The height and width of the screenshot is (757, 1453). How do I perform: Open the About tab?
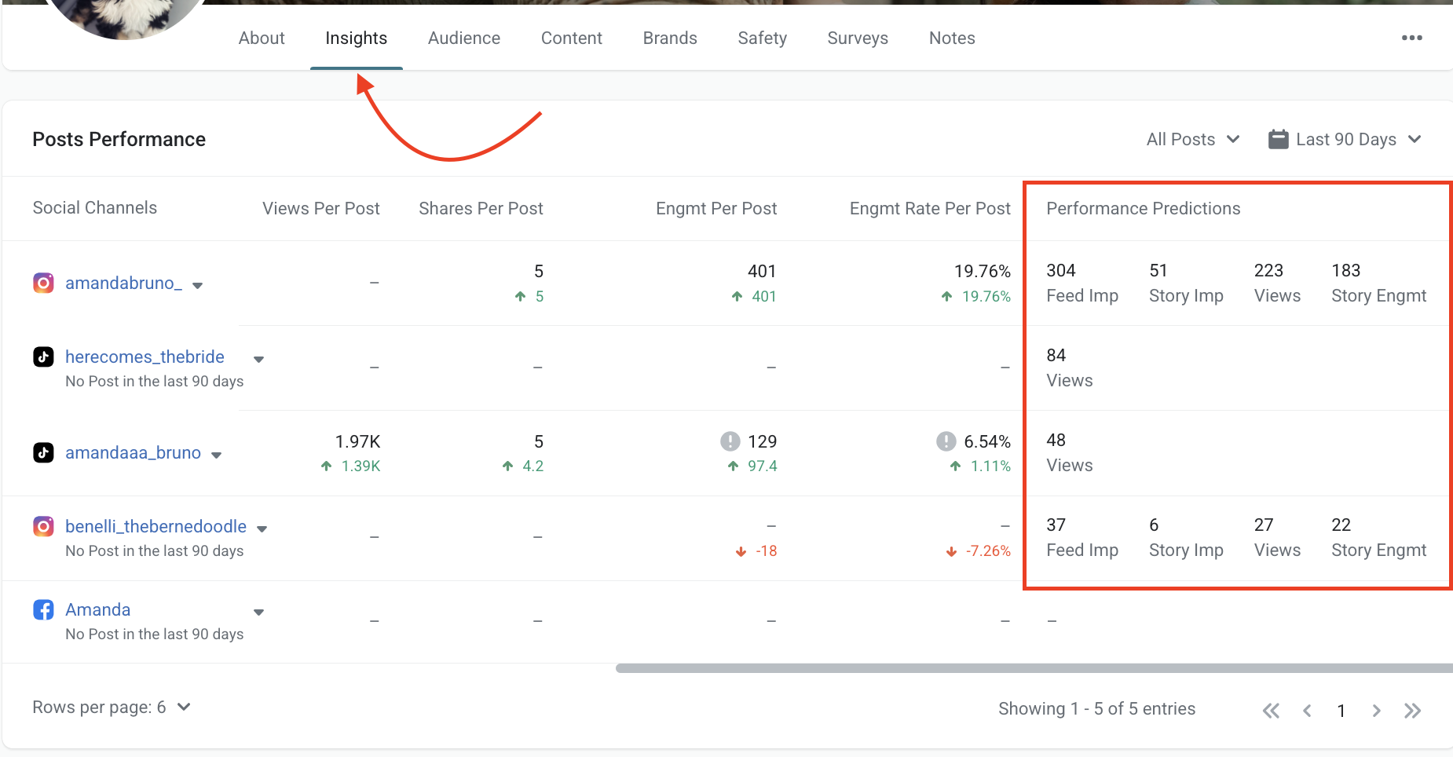point(262,38)
